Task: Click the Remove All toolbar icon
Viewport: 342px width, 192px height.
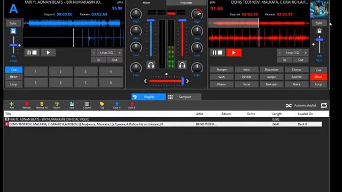Action: pos(42,105)
